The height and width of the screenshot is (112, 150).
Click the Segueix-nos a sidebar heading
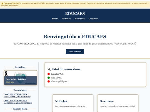click(20, 109)
